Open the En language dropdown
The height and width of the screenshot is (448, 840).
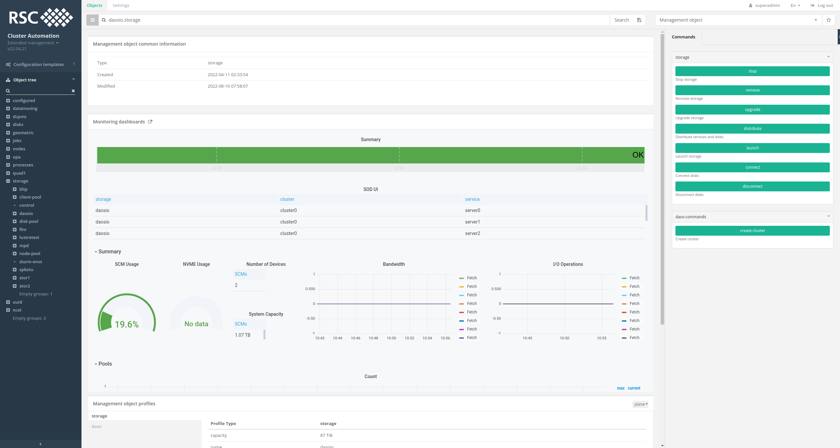pyautogui.click(x=794, y=5)
